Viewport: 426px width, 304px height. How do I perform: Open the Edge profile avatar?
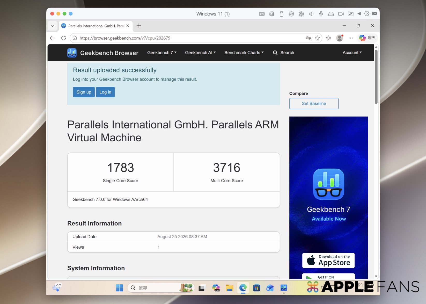click(340, 38)
